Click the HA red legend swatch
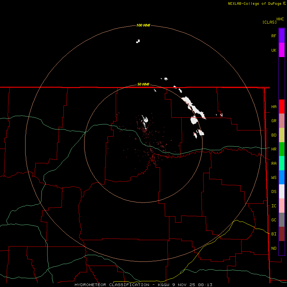This screenshot has width=287, height=287. [282, 107]
